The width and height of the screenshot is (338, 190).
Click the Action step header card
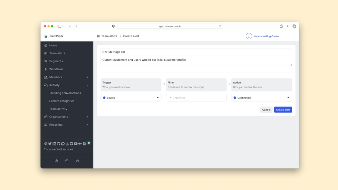[261, 85]
